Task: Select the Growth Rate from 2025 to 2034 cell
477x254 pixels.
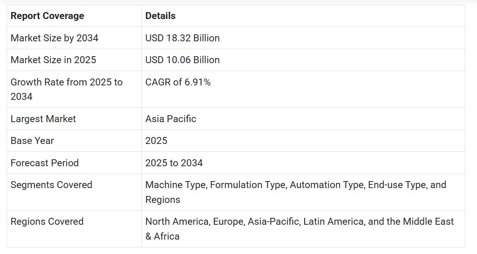Action: 66,89
